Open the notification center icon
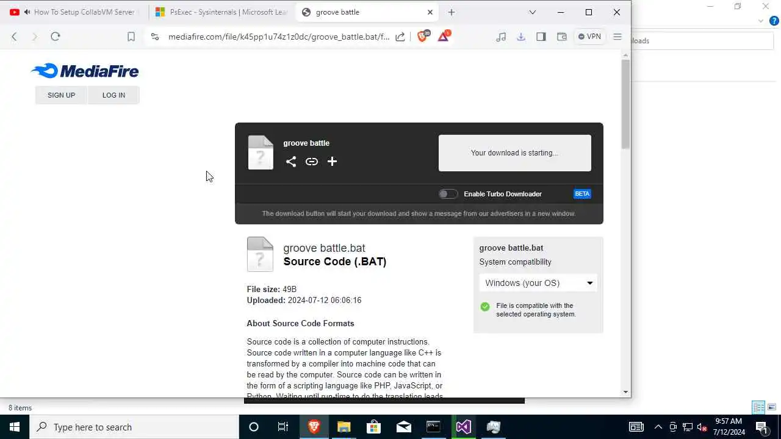The width and height of the screenshot is (781, 439). tap(761, 427)
